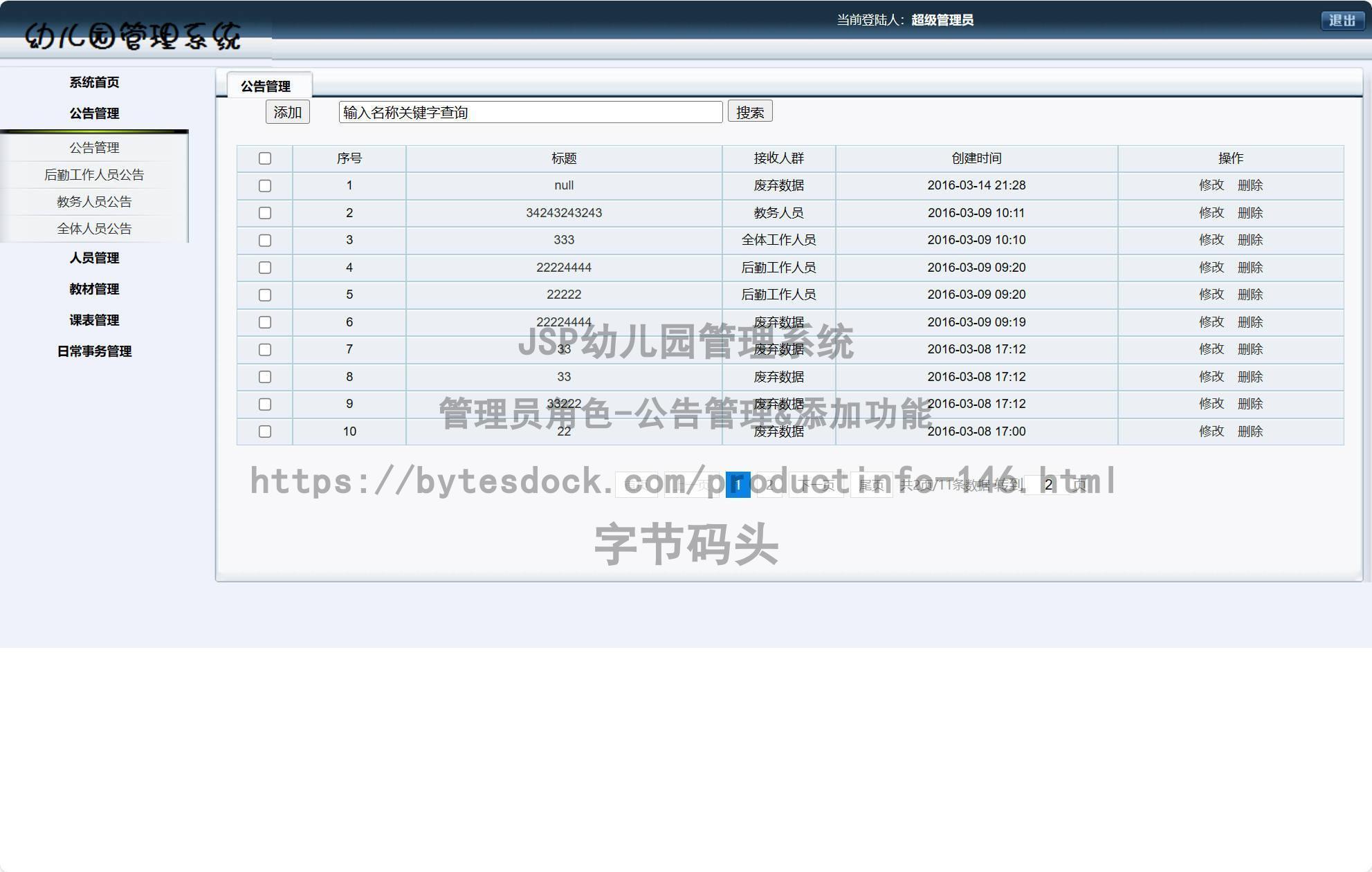Expand the 日常事务管理 sidebar section
This screenshot has height=872, width=1372.
(x=94, y=351)
